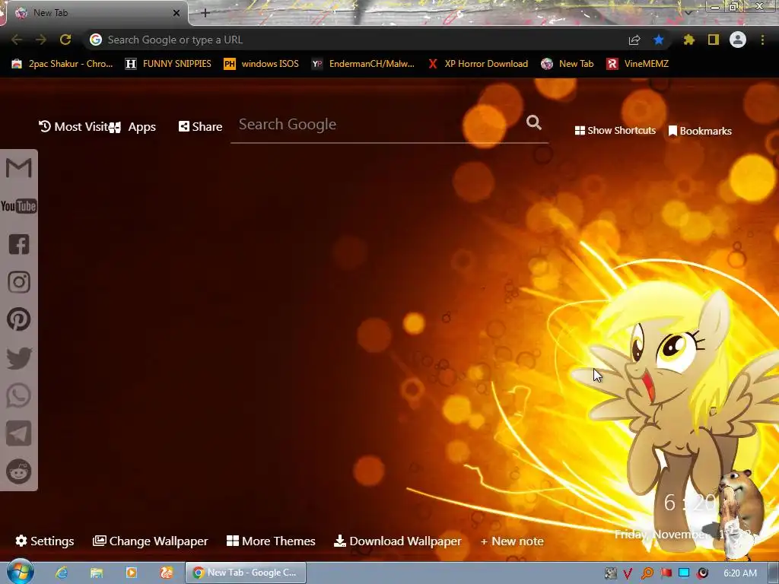Toggle Show Shortcuts
This screenshot has width=779, height=584.
[x=615, y=131]
